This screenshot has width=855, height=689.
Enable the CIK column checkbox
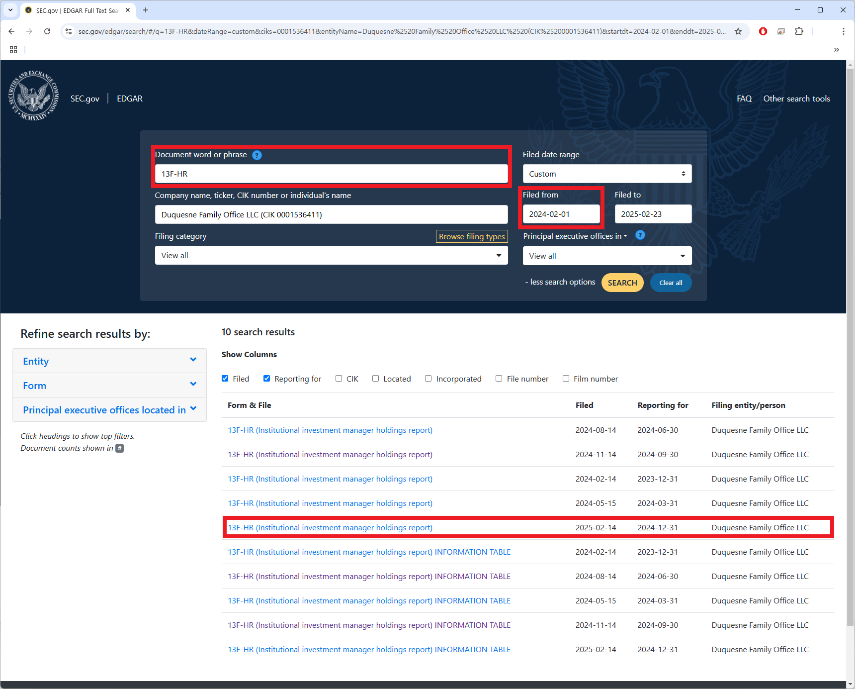pyautogui.click(x=339, y=379)
